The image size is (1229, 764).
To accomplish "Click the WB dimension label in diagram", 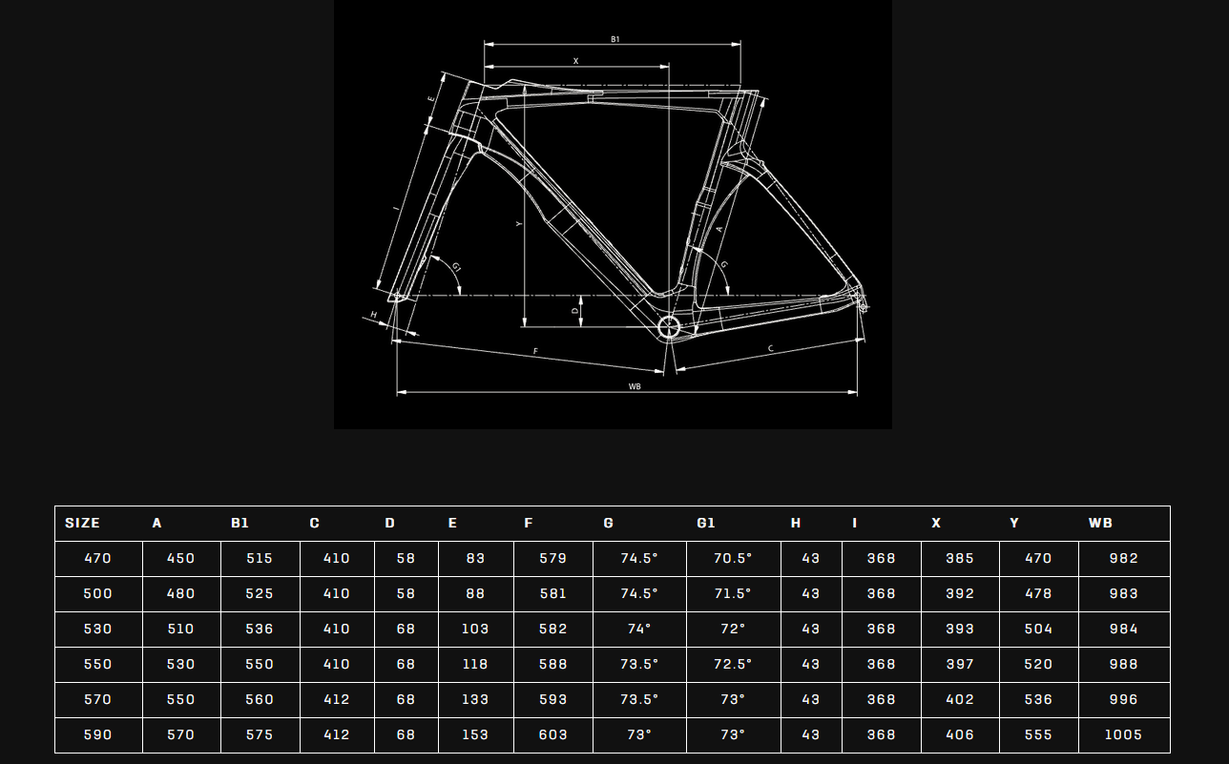I will point(634,386).
